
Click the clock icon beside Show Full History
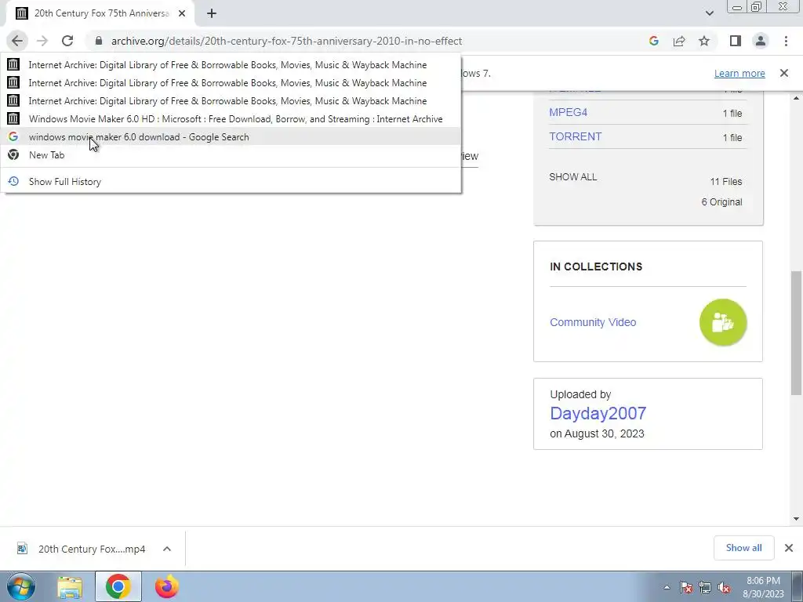pos(13,181)
